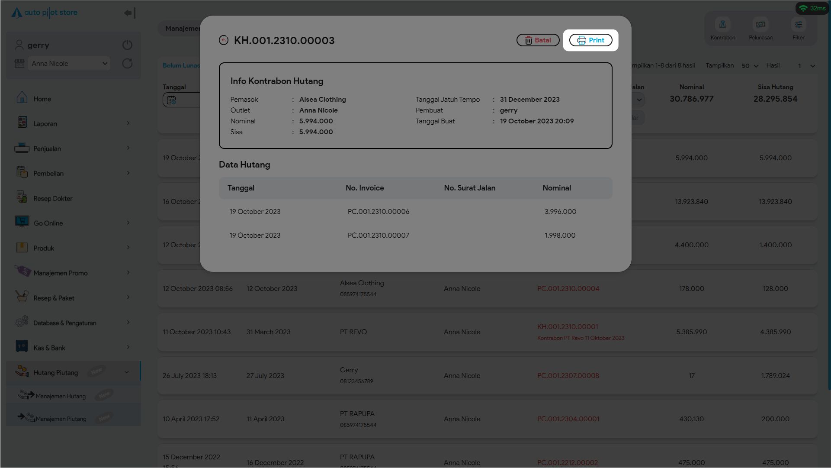Click the refresh icon beside outlet selector

tap(127, 64)
